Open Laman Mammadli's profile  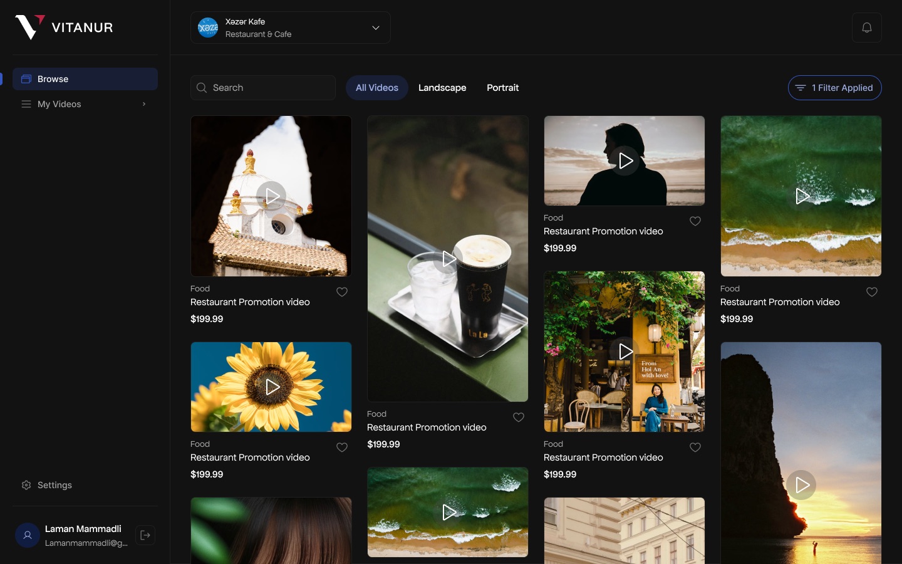click(x=71, y=535)
